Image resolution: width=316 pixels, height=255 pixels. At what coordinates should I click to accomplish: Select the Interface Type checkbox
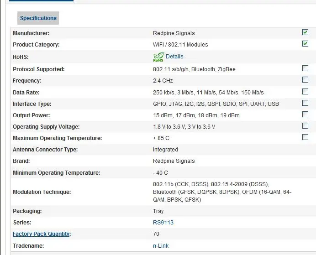tap(305, 103)
